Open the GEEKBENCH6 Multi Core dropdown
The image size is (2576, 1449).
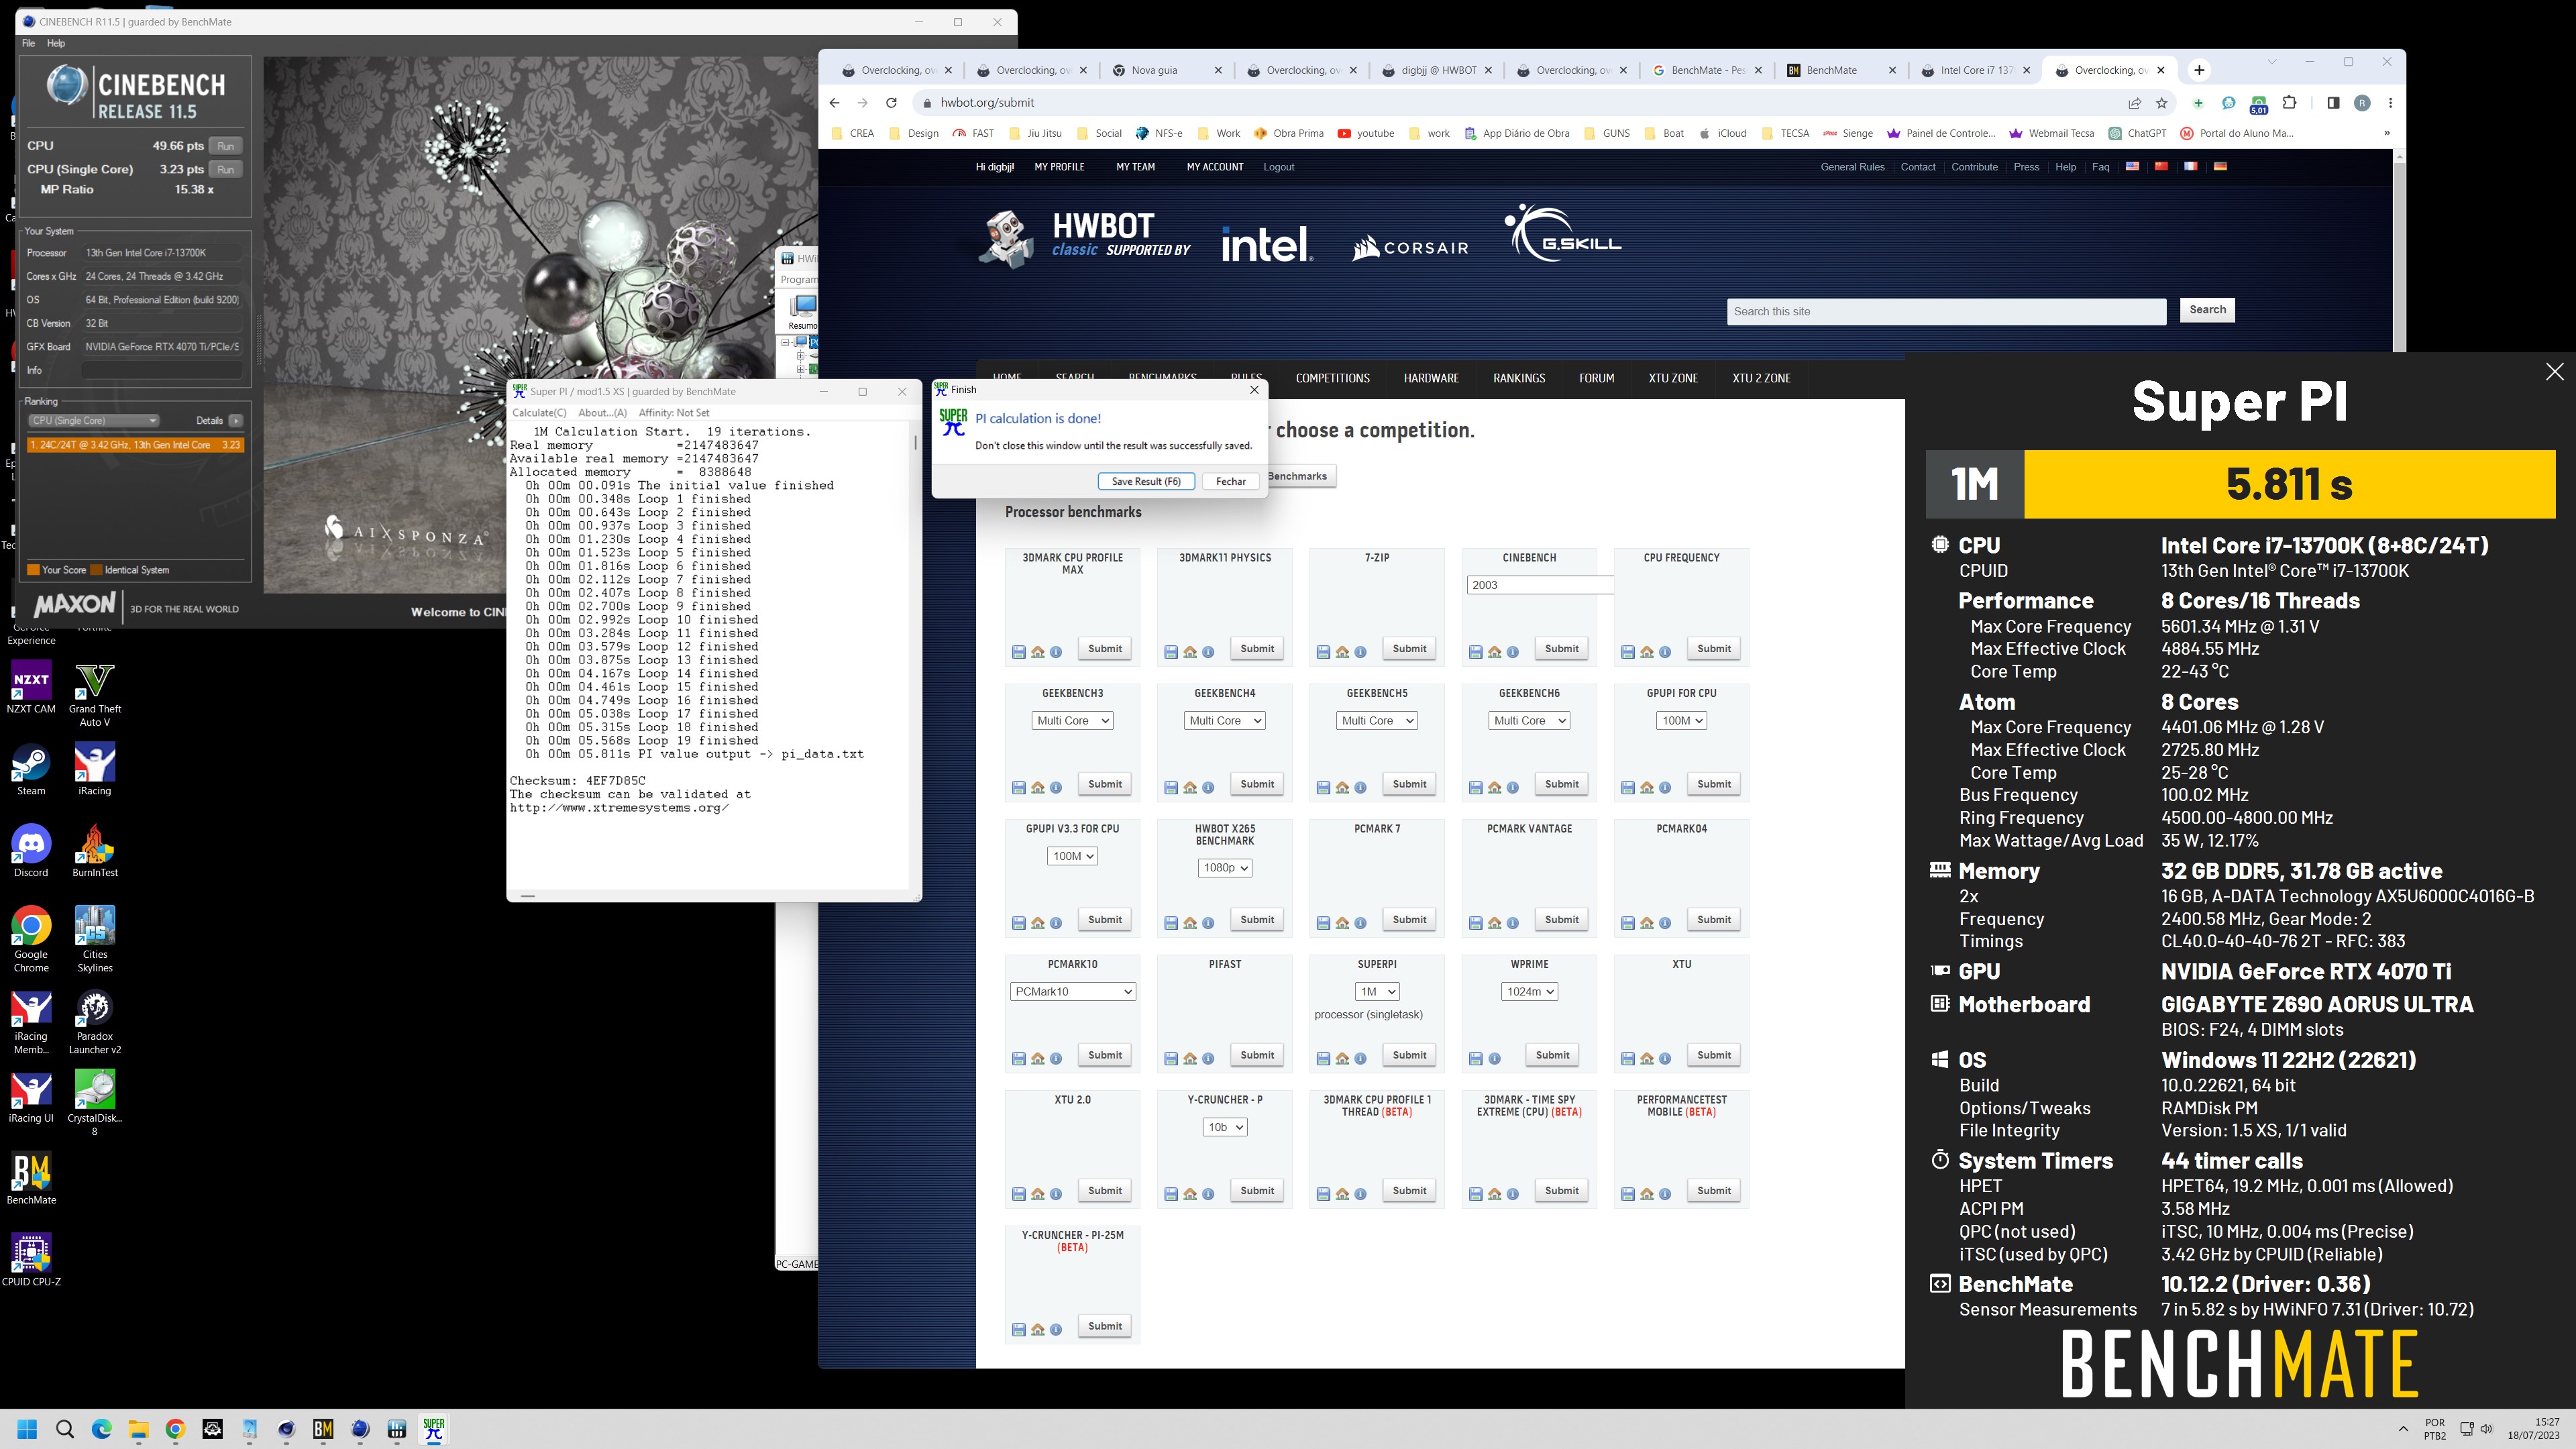point(1529,721)
